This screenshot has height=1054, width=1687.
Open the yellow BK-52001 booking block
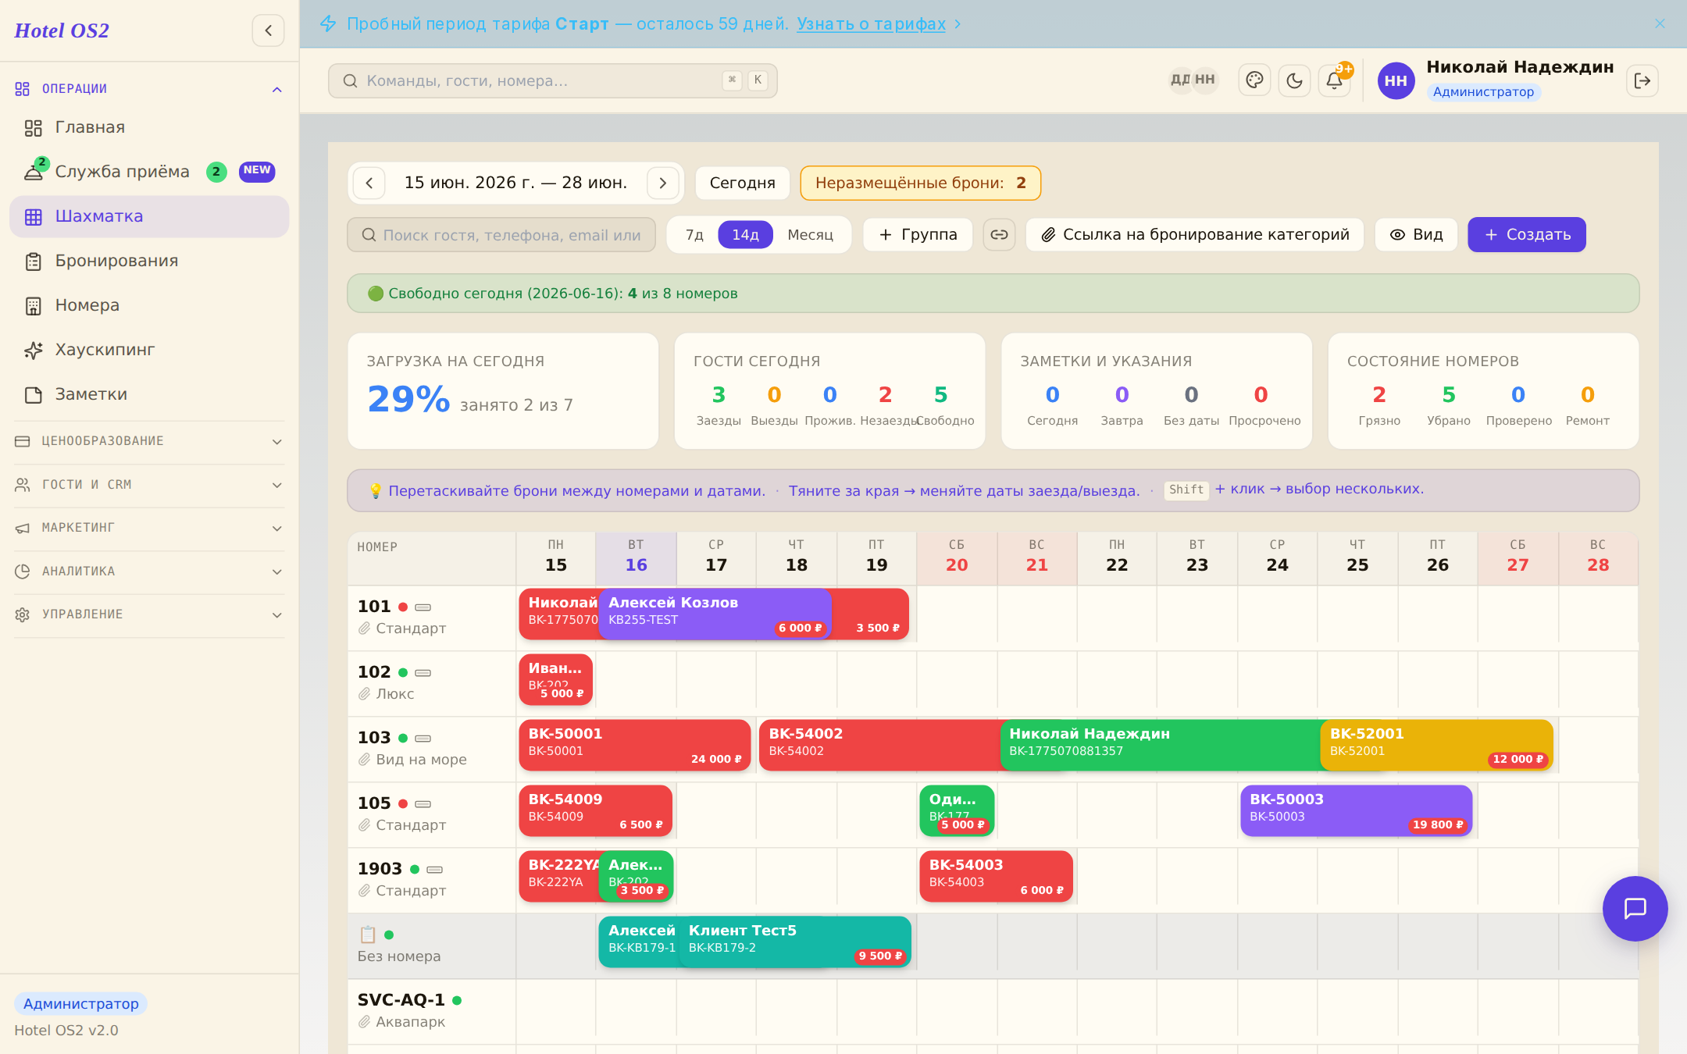point(1436,745)
